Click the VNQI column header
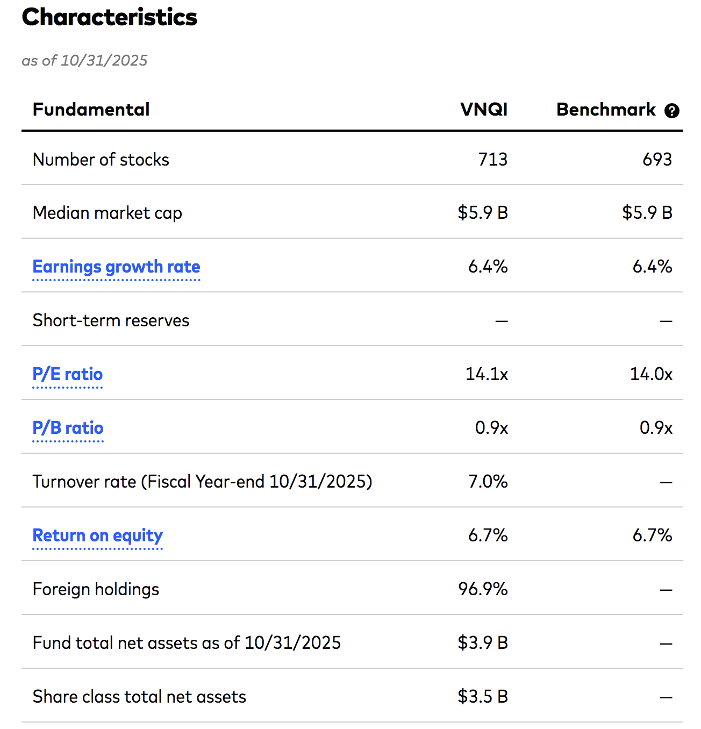 (484, 110)
